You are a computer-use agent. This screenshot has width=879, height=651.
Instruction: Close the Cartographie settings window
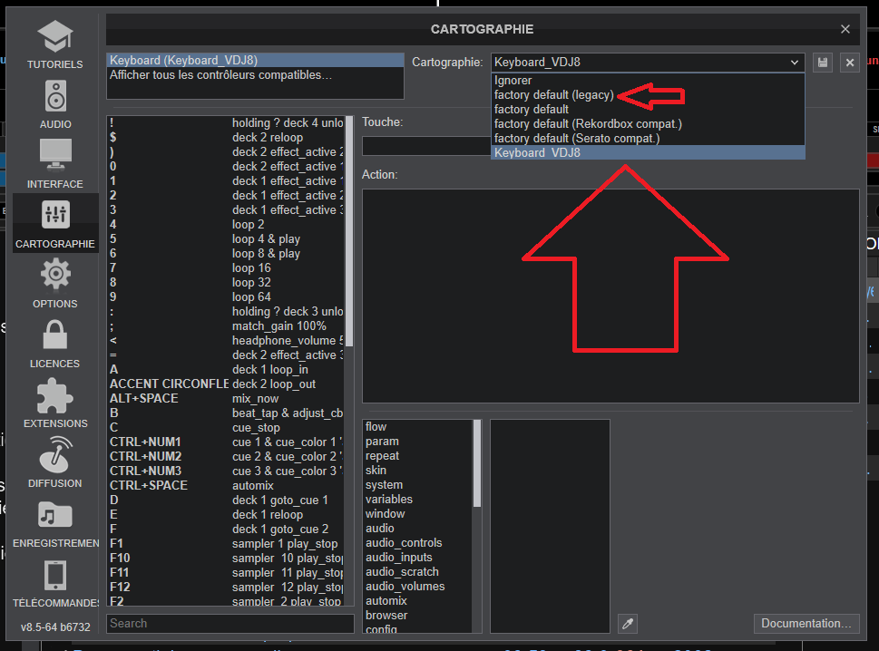click(x=845, y=29)
